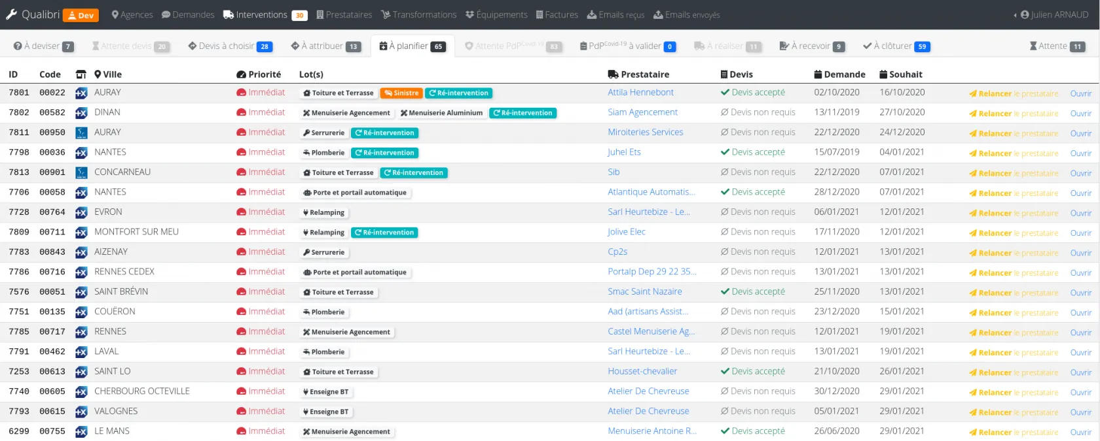The image size is (1100, 441).
Task: Click the Qualibri wrench logo icon
Action: pos(11,14)
